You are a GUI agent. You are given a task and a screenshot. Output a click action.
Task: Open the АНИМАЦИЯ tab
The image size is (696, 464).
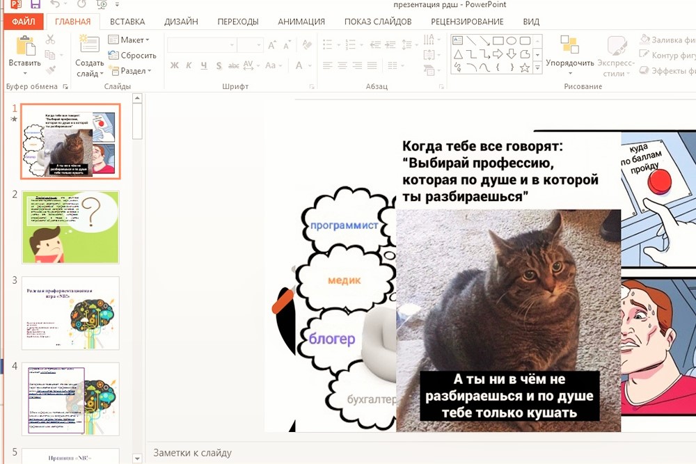(x=301, y=22)
